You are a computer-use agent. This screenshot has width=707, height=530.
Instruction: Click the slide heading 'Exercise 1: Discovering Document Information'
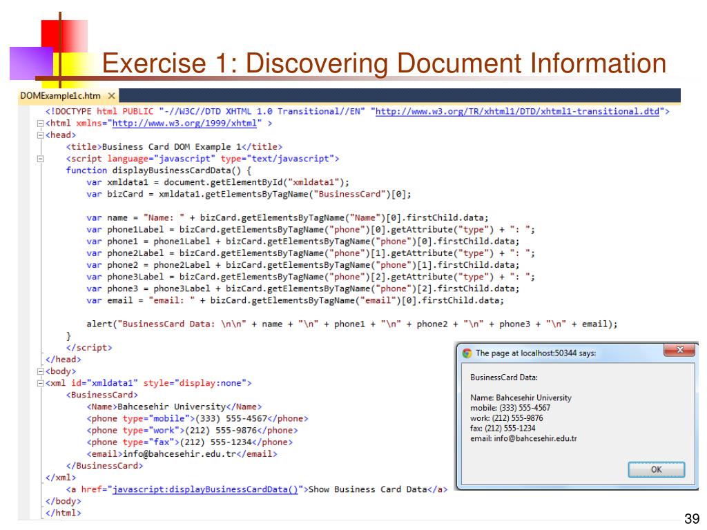pos(384,63)
